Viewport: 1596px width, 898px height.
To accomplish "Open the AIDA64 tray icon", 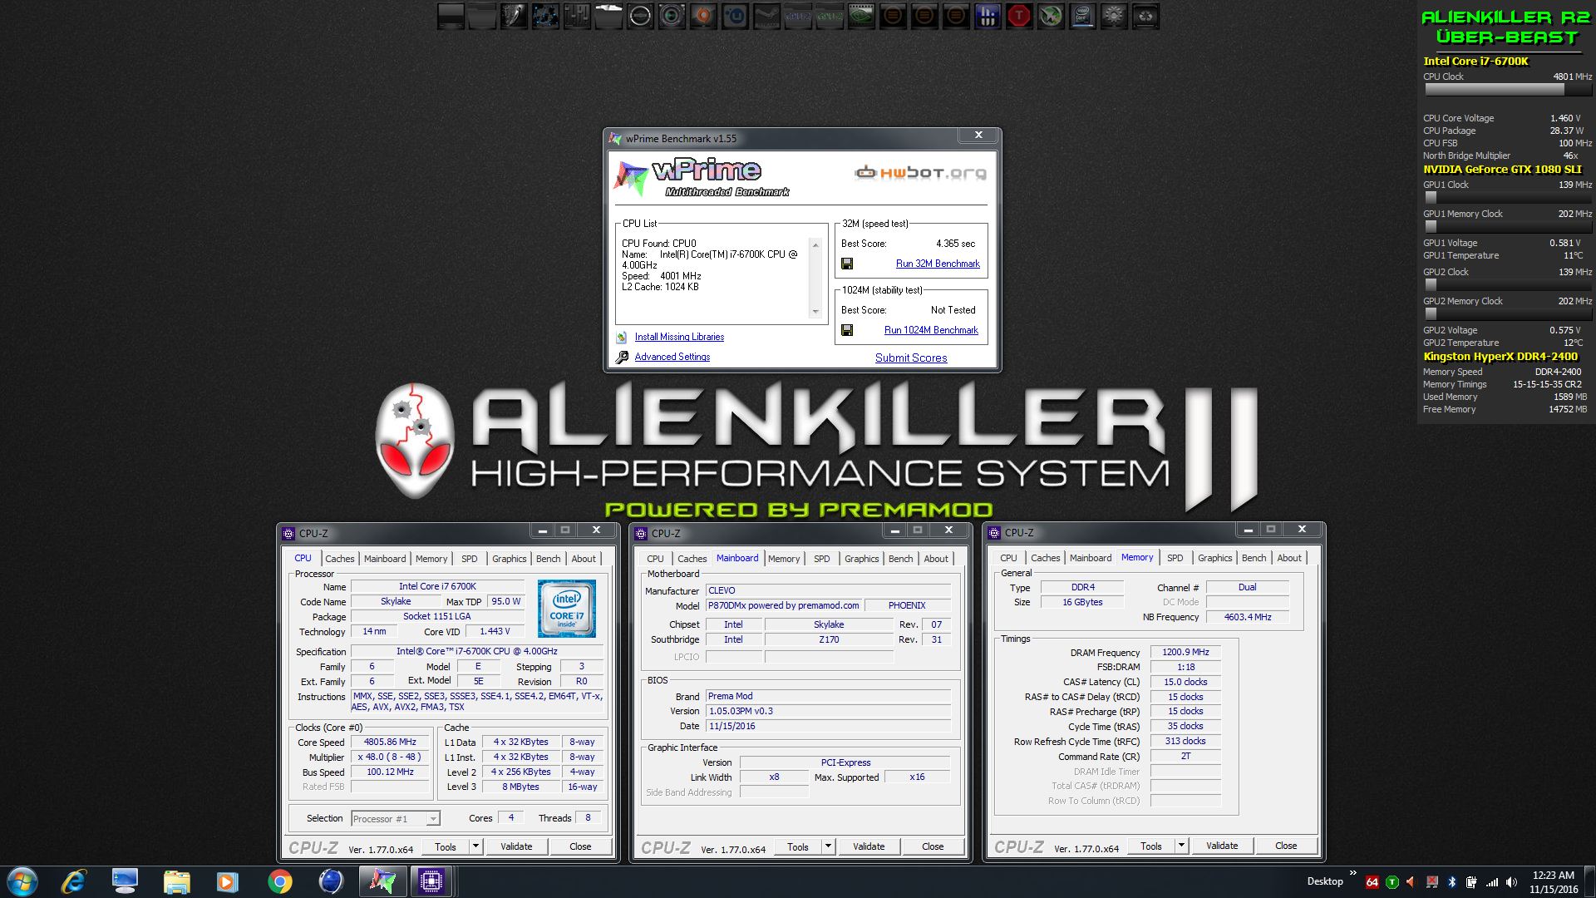I will point(1372,882).
